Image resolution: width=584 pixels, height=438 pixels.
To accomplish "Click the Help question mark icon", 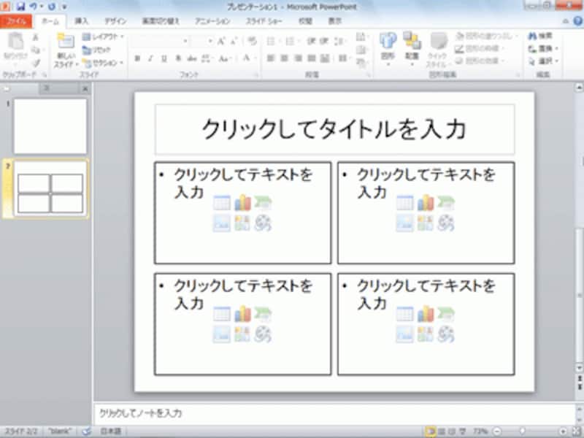I will [x=578, y=21].
